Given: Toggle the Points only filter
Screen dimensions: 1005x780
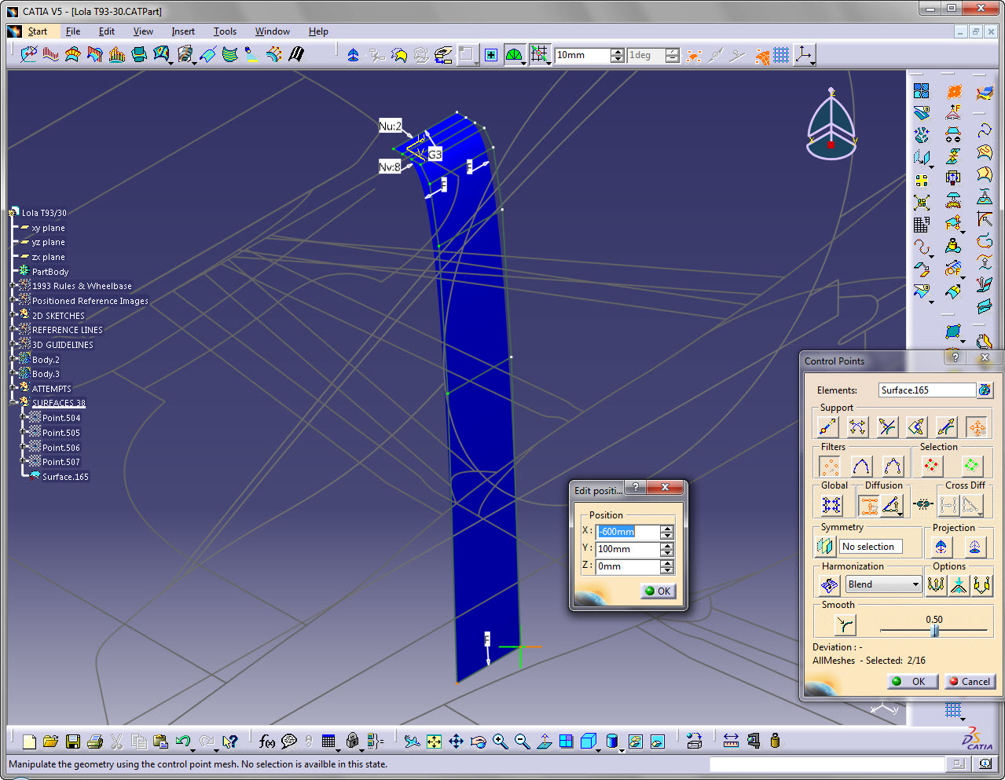Looking at the screenshot, I should [x=829, y=466].
